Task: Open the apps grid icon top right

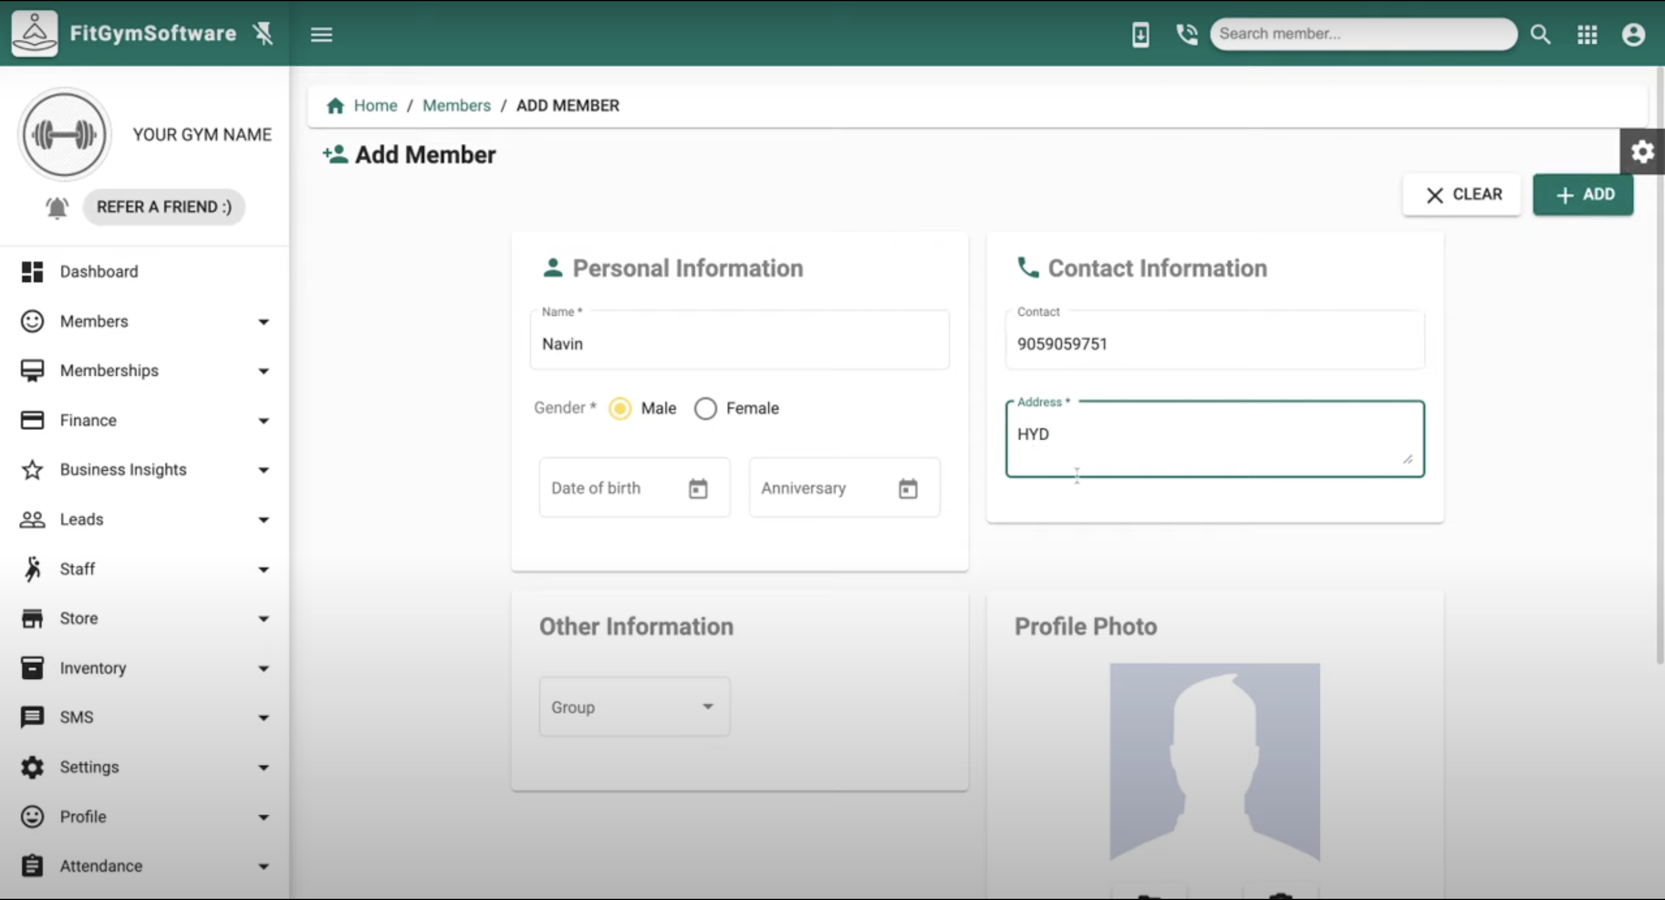Action: tap(1587, 34)
